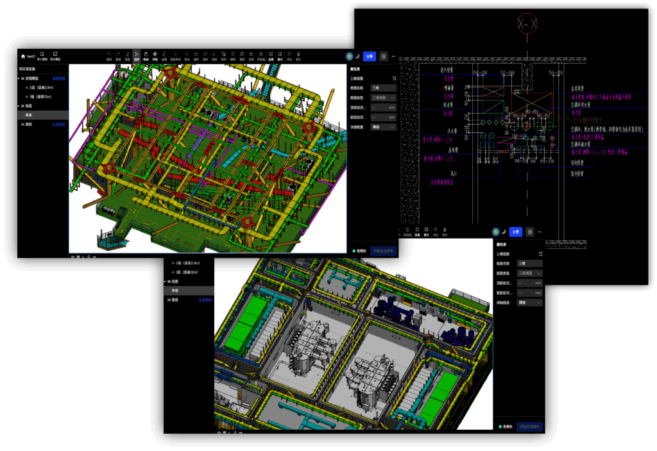657x451 pixels.
Task: Click the 全屏 fullscreen icon in top toolbar
Action: pos(271,55)
